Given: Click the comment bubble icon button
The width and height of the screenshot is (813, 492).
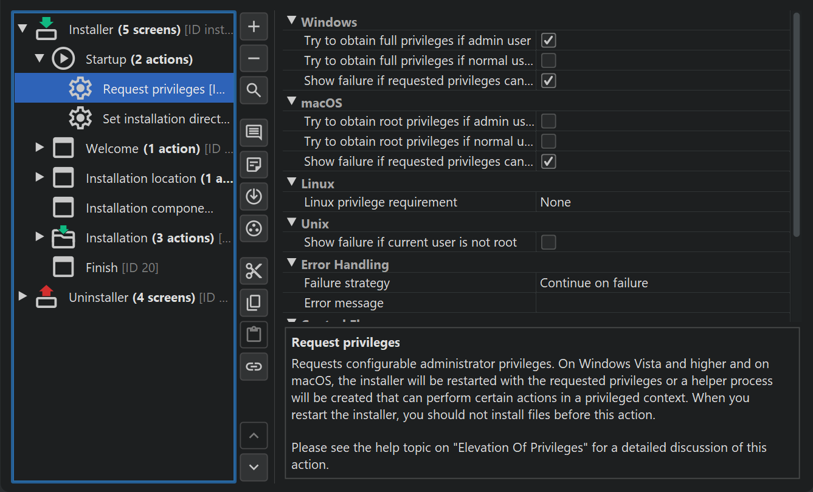Looking at the screenshot, I should pos(254,132).
